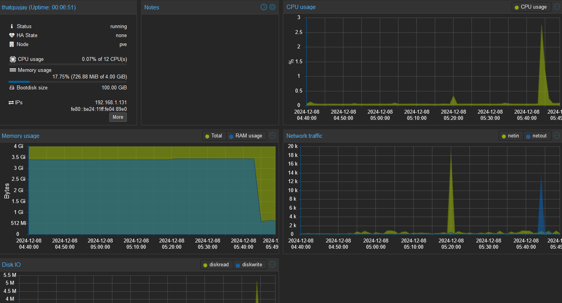Viewport: 562px width, 303px height.
Task: Select the IP address 192.168.1.131
Action: (111, 102)
